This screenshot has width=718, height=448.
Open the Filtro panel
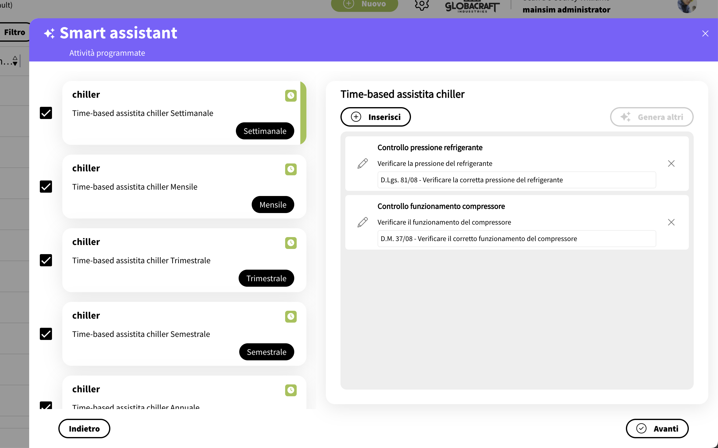[15, 32]
